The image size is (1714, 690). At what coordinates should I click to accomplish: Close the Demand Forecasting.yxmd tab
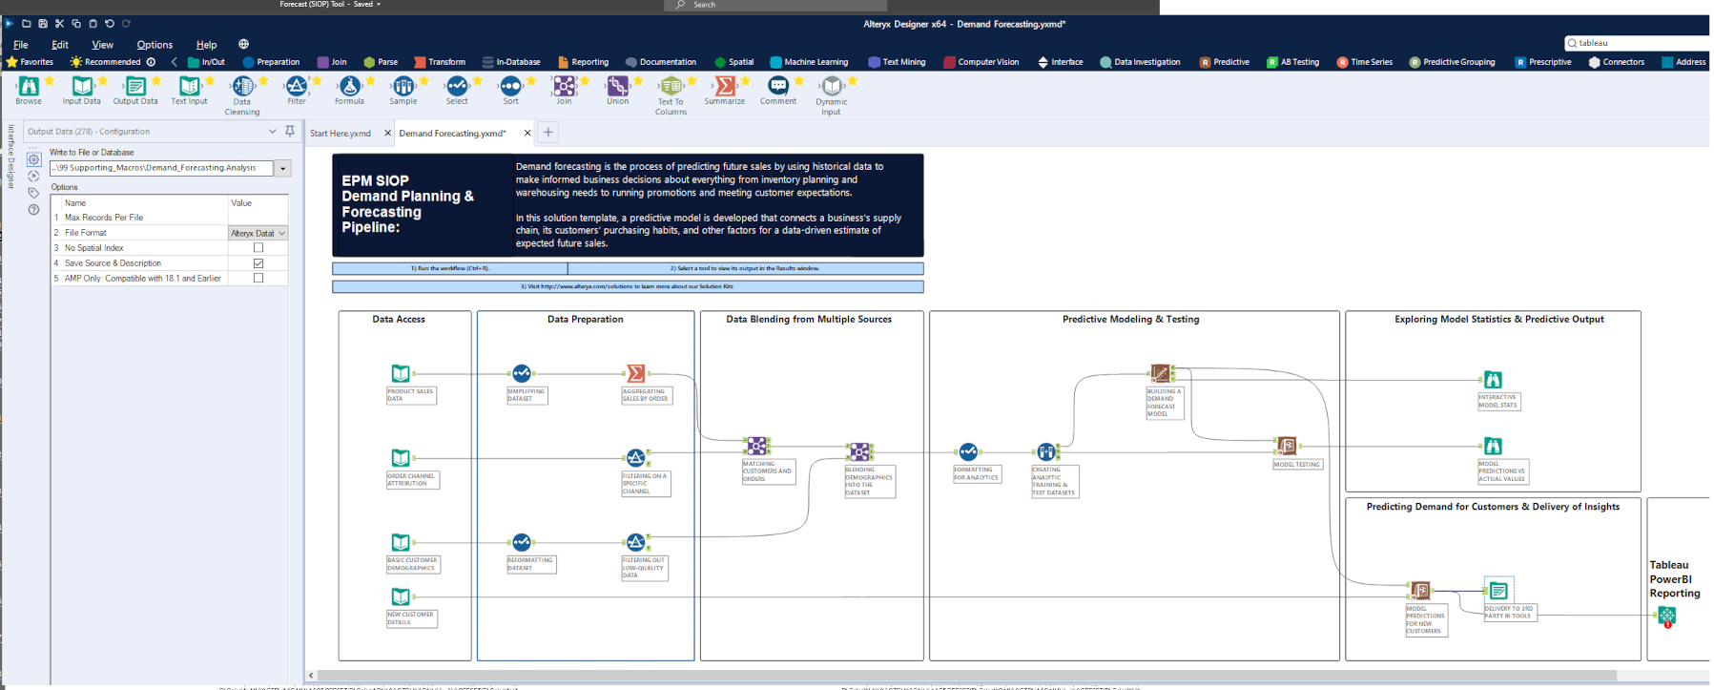[527, 134]
